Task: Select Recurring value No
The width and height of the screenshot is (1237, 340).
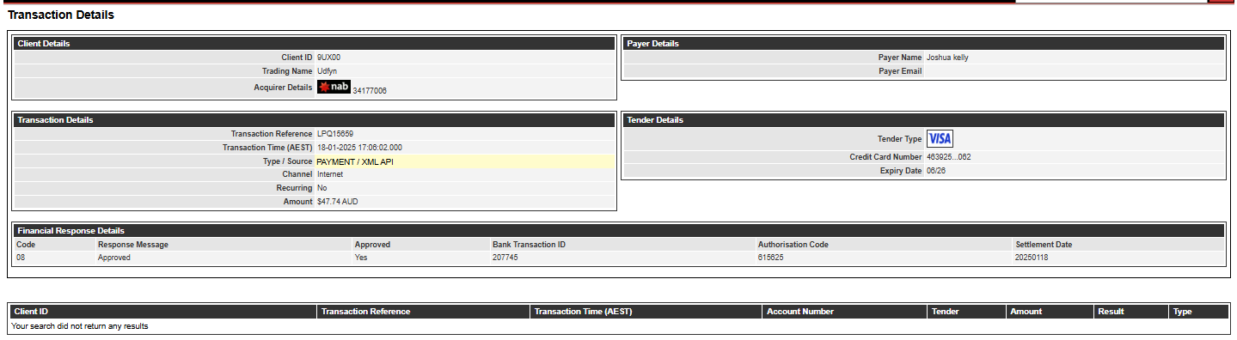Action: (322, 188)
